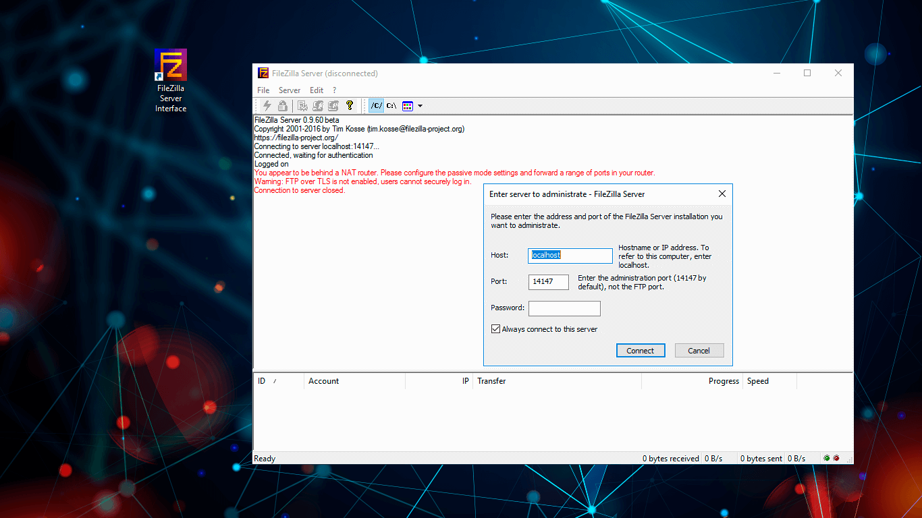
Task: Toggle the C:\ DOS path display button
Action: (391, 106)
